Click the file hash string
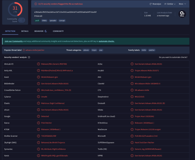 tap(65, 12)
